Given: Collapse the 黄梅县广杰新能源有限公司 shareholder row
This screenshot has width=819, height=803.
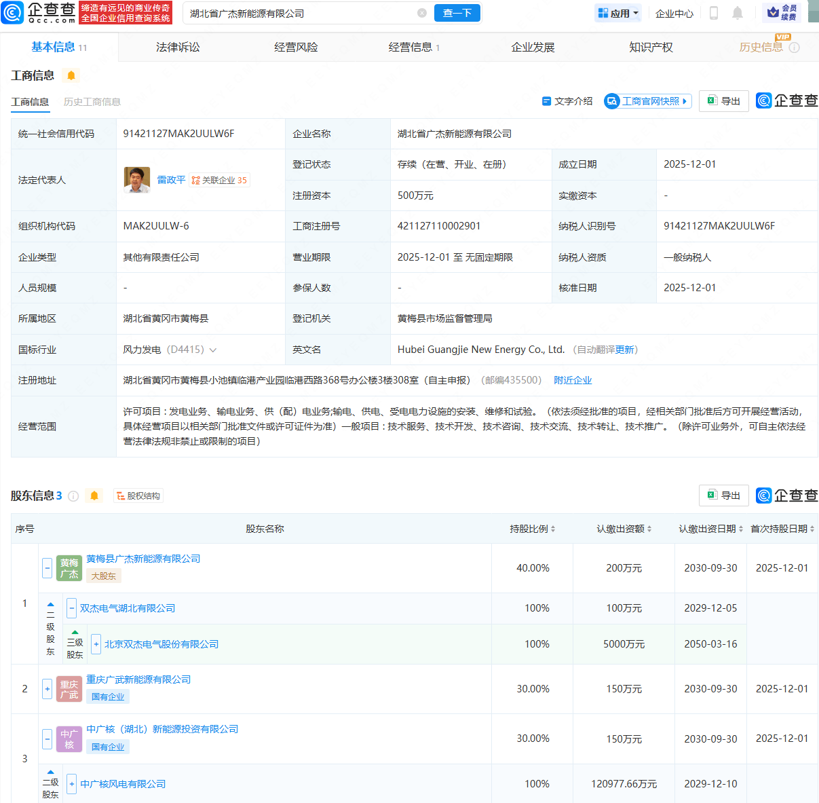Looking at the screenshot, I should [x=47, y=567].
